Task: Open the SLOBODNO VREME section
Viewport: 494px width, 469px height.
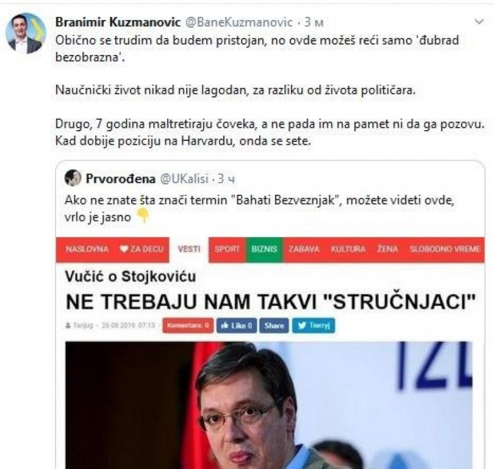Action: 445,249
